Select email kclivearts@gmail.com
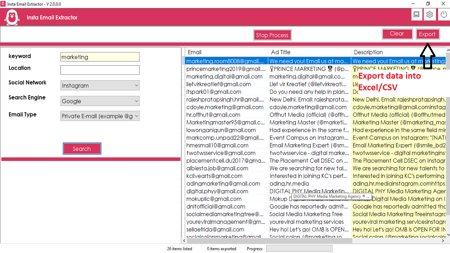Viewport: 450px width, 253px height. (x=227, y=176)
